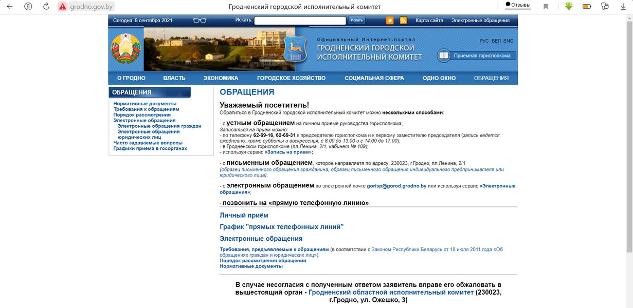This screenshot has width=633, height=308.
Task: Click the glasses accessibility version icon
Action: 200,21
